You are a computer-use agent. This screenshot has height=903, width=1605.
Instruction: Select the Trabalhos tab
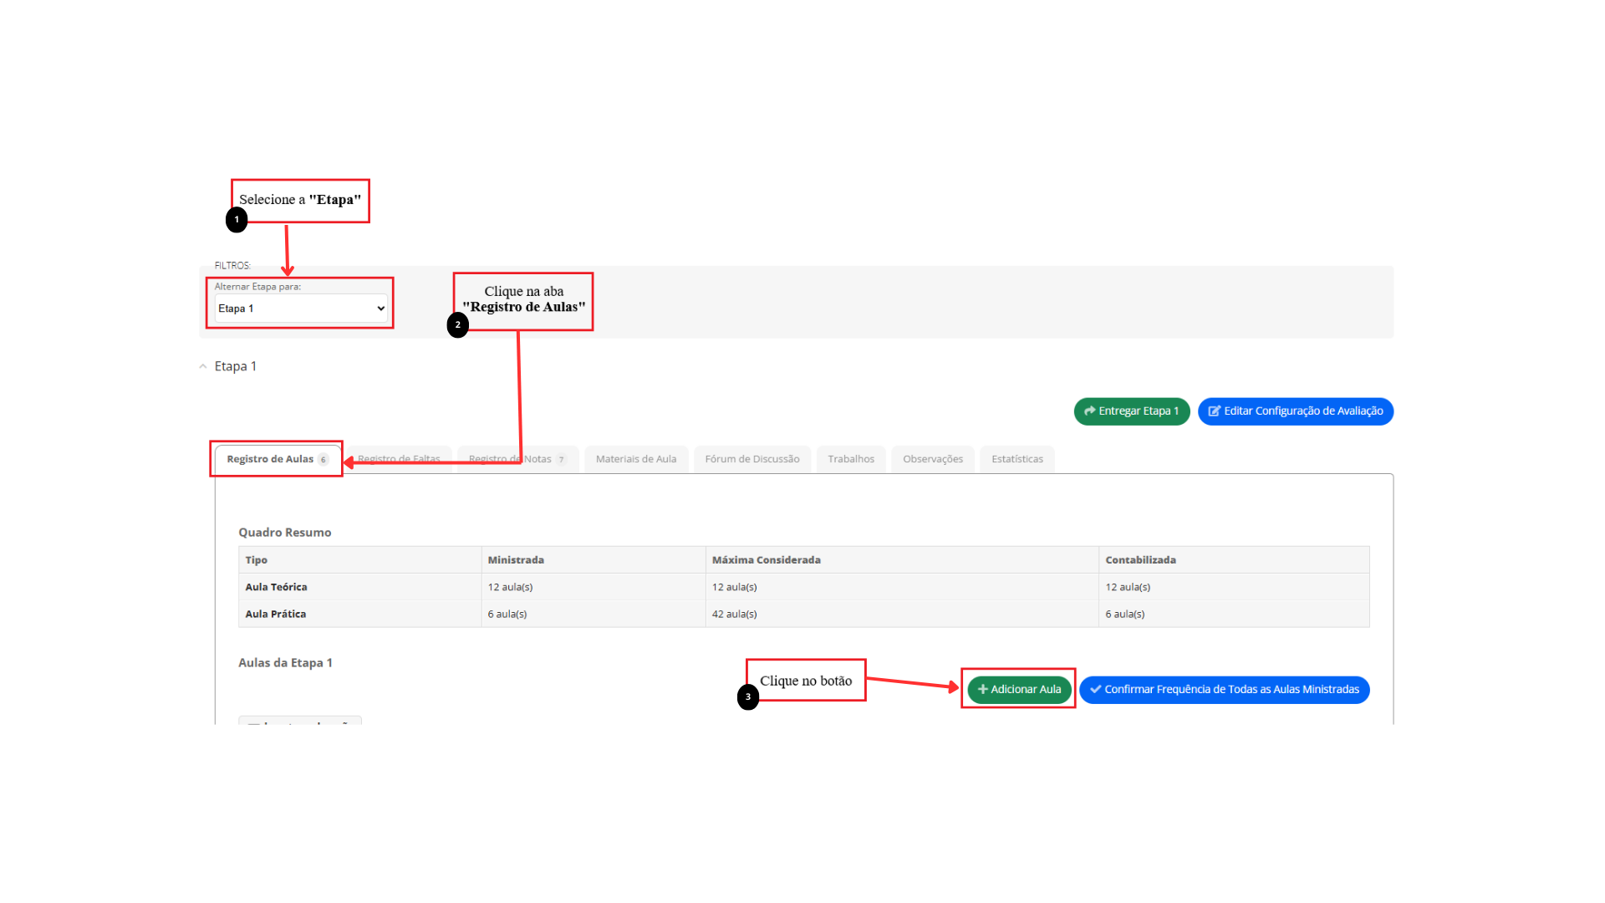tap(851, 459)
